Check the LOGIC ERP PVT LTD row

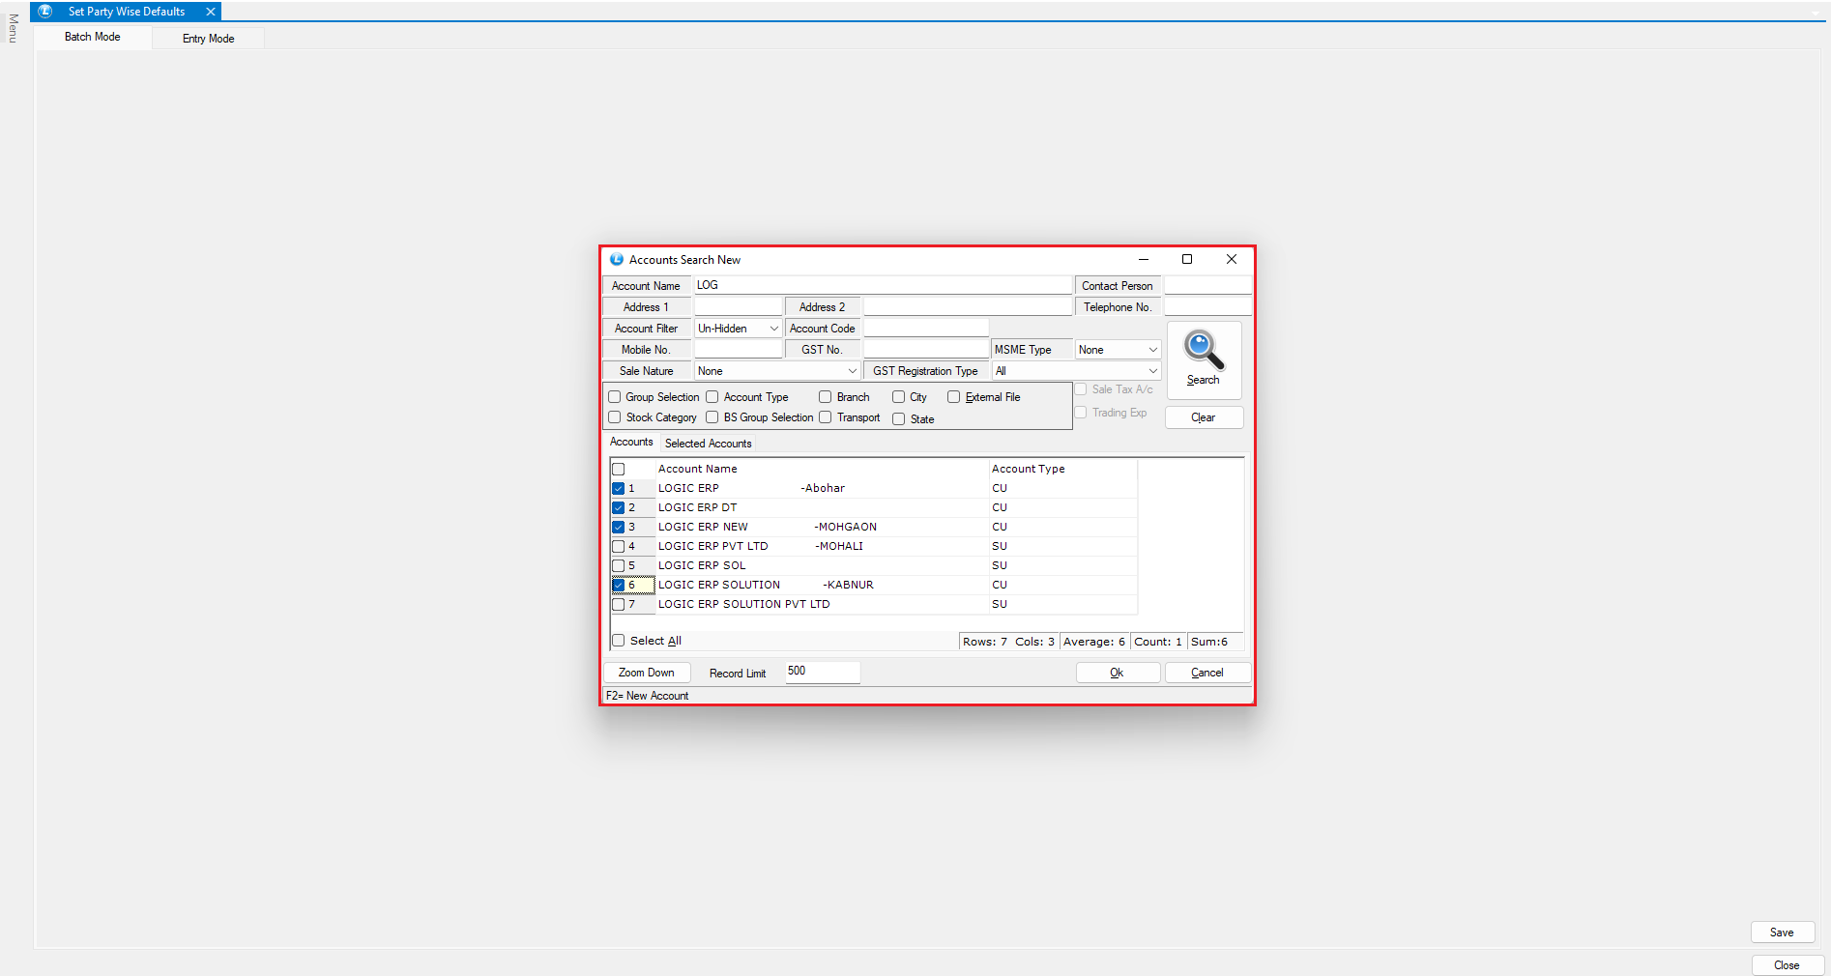coord(619,546)
